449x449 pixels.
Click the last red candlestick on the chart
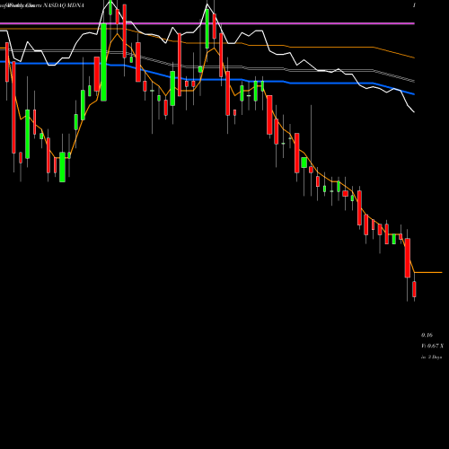tap(414, 289)
